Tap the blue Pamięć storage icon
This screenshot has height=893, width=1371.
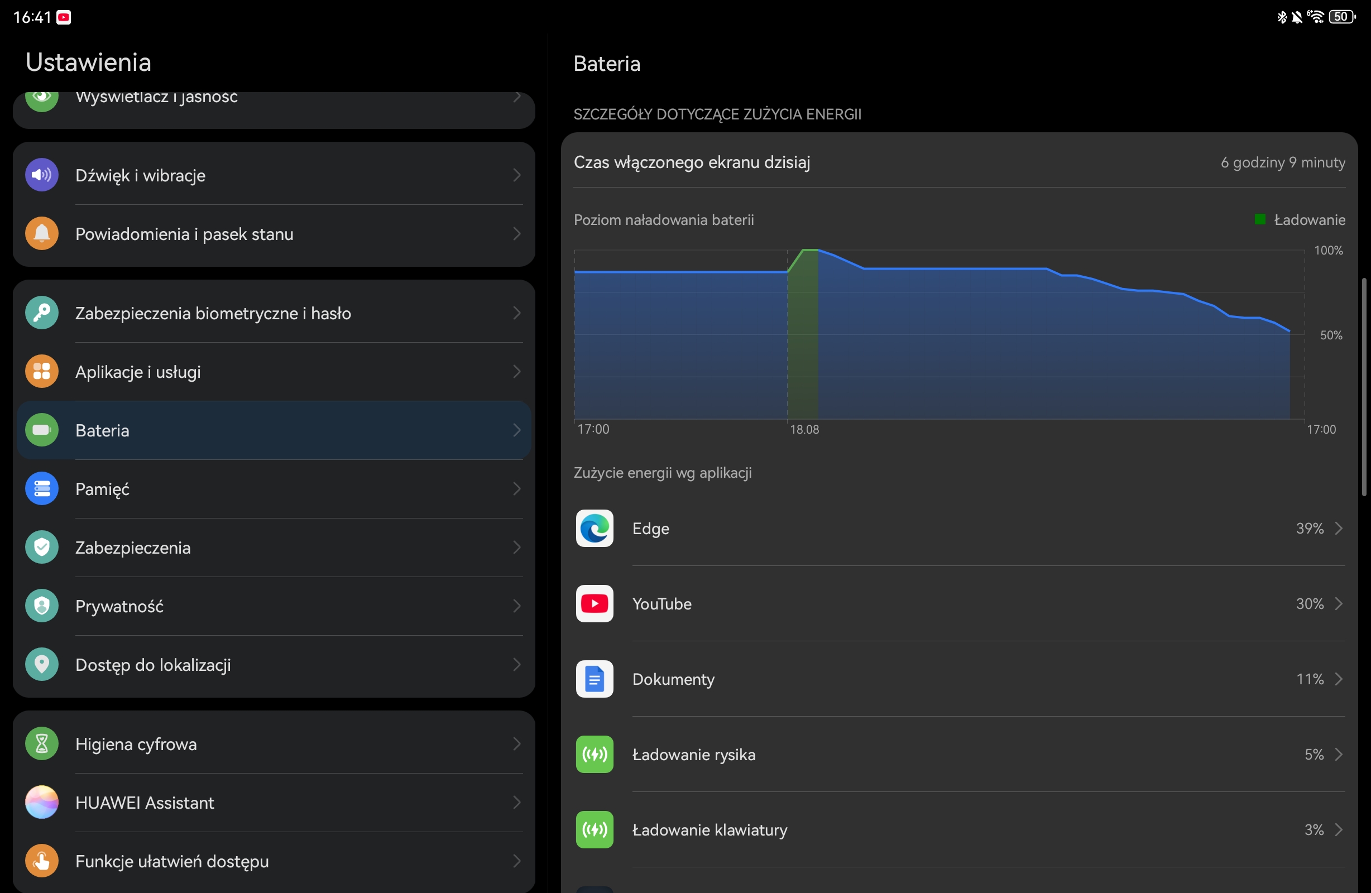pos(41,488)
